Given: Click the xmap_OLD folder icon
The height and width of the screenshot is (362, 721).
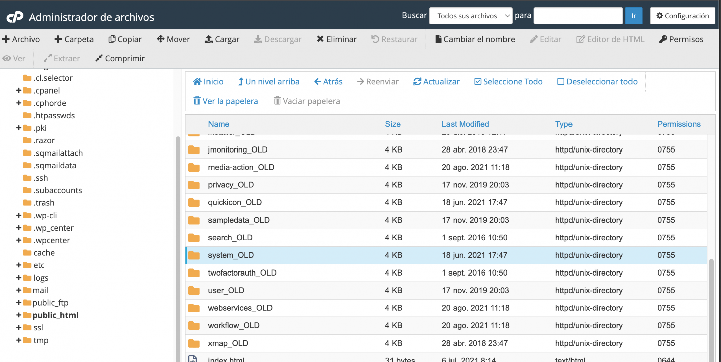Looking at the screenshot, I should (x=194, y=343).
